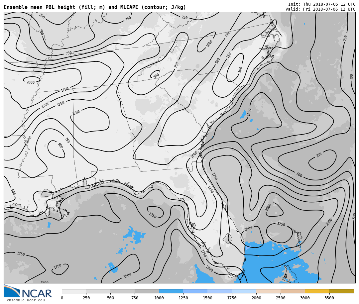Image resolution: width=359 pixels, height=304 pixels.
Task: Click the lightest gray 0–250 colorbar swatch
Action: coord(74,291)
